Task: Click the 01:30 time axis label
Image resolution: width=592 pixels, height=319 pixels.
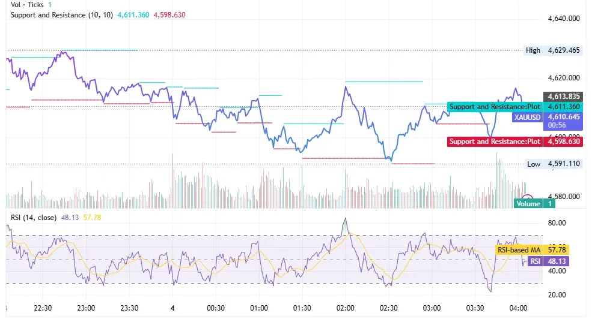Action: (302, 308)
